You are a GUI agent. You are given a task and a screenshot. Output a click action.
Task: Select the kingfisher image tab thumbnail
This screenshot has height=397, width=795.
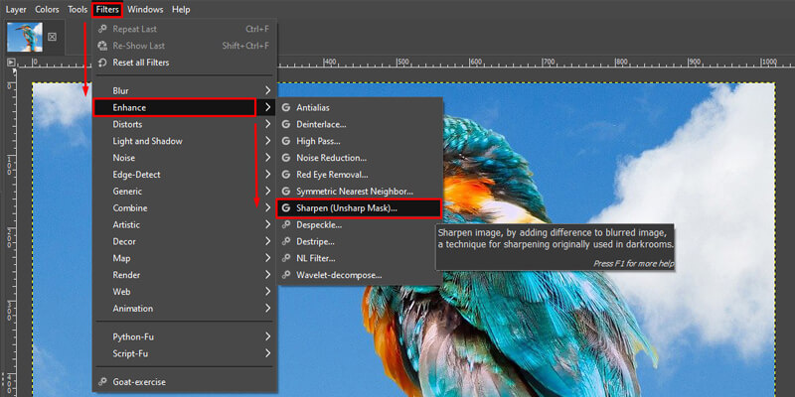(x=24, y=37)
